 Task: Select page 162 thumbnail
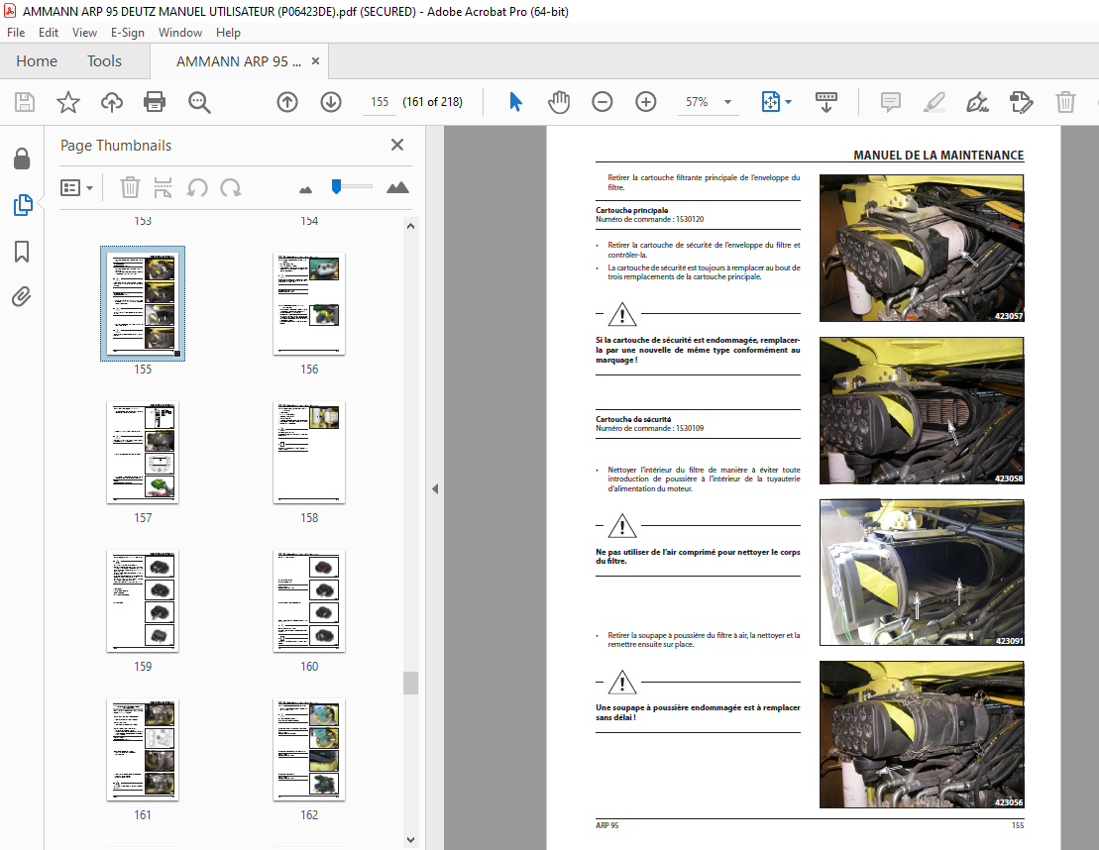tap(309, 749)
